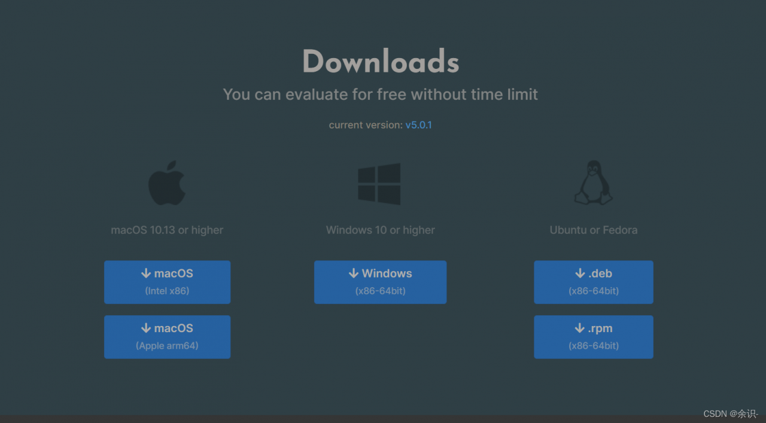Download Windows x86-64bit installer

point(380,282)
